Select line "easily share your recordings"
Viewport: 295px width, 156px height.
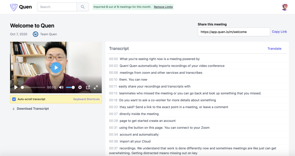pos(155,87)
